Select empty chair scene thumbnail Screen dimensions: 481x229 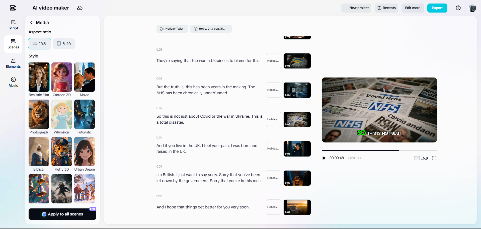[297, 178]
